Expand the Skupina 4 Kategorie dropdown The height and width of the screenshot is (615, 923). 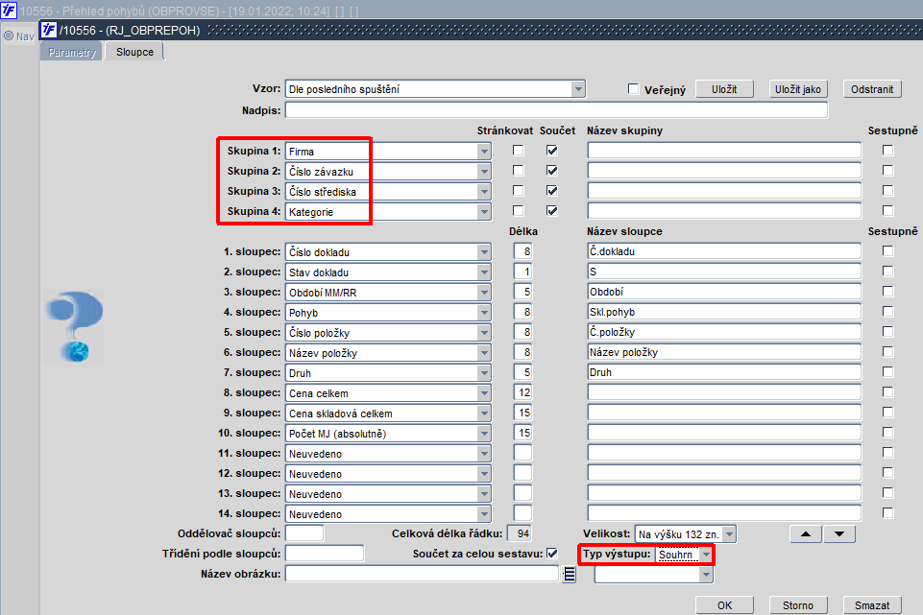(x=484, y=212)
